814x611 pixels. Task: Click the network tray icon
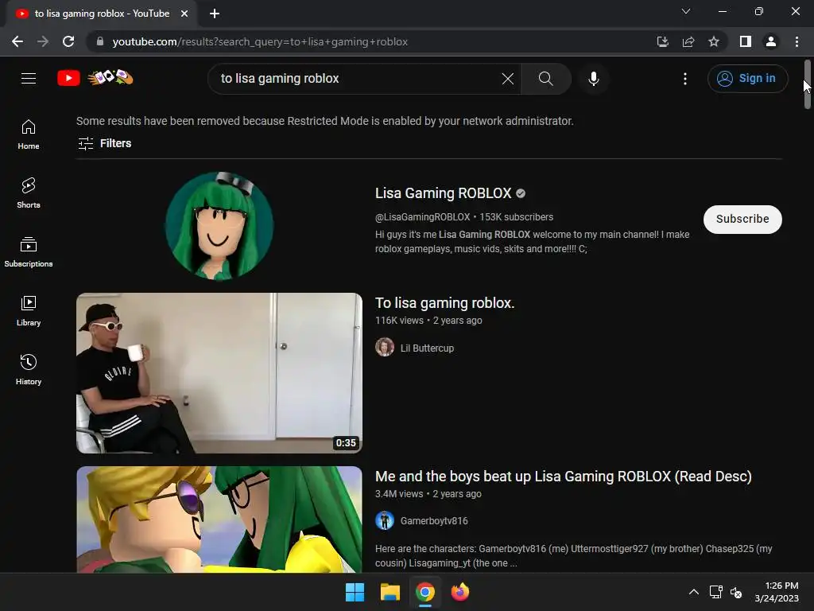pyautogui.click(x=716, y=592)
